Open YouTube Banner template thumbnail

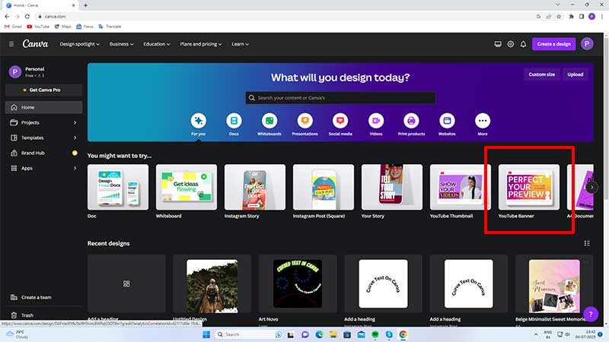(529, 187)
